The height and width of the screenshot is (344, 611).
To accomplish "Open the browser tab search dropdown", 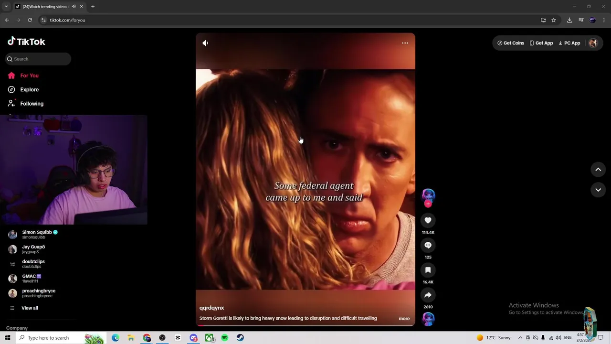I will pyautogui.click(x=6, y=6).
